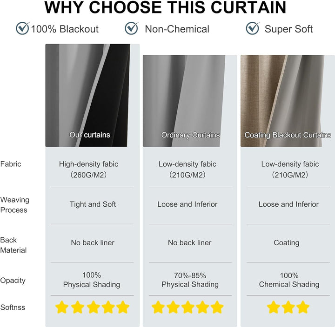Click the Weaving Process row label

tap(14, 205)
